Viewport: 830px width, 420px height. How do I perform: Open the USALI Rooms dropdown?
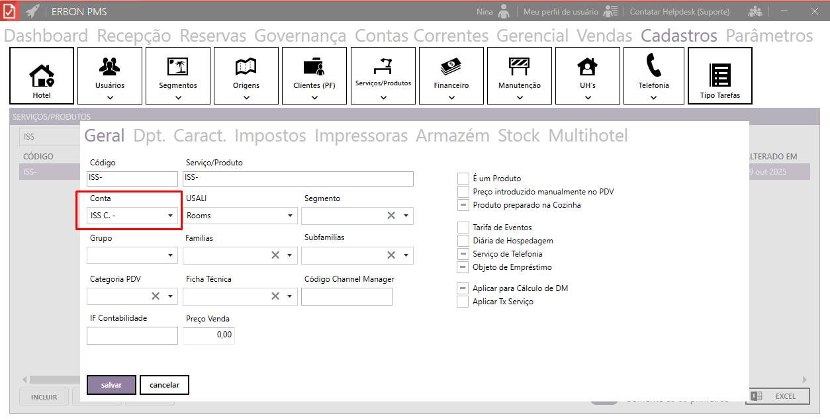(290, 216)
